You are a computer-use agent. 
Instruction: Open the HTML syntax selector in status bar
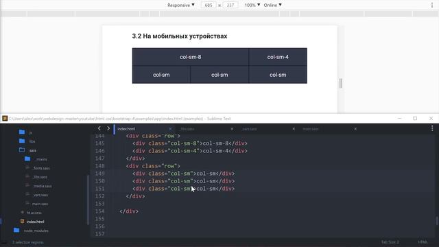(423, 242)
